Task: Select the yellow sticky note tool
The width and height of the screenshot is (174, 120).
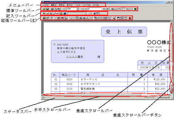Action: [x=47, y=14]
